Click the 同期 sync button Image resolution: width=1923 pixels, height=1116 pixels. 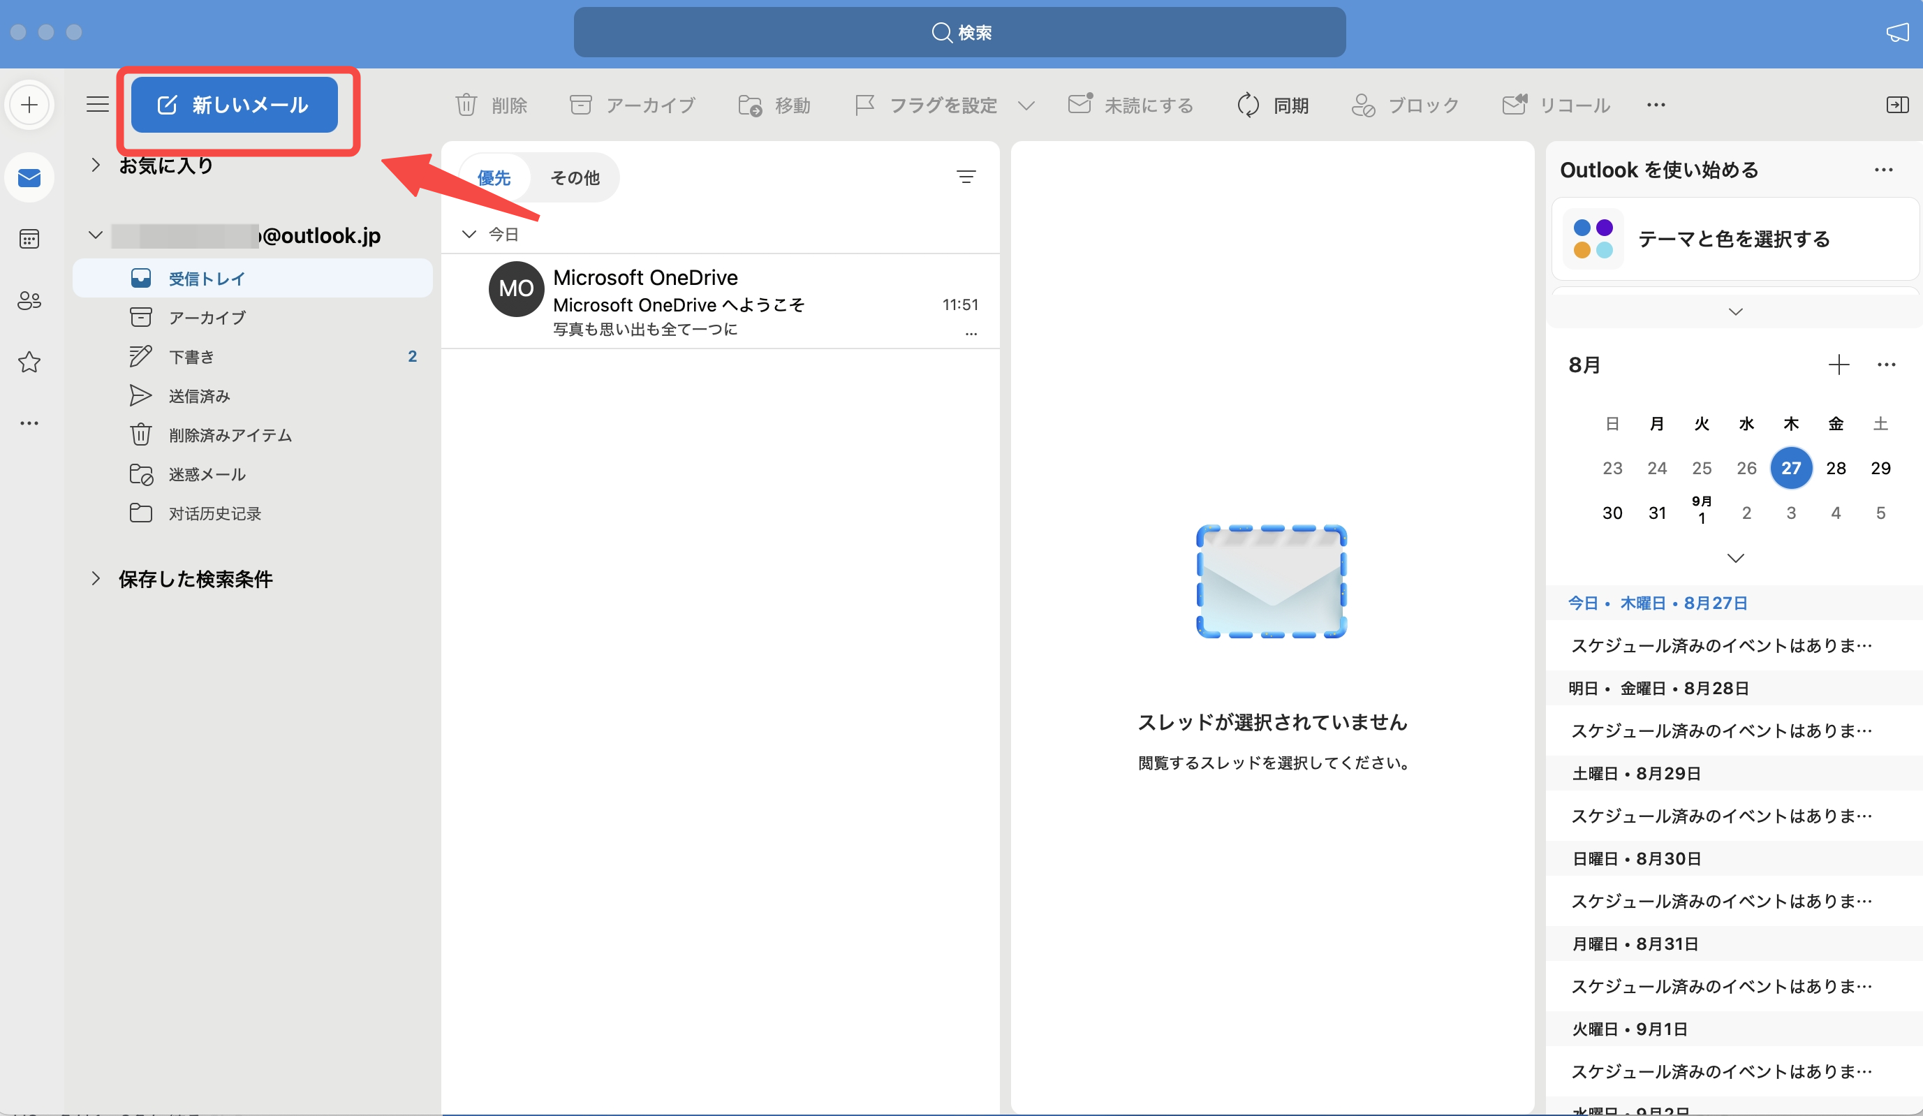click(1272, 105)
